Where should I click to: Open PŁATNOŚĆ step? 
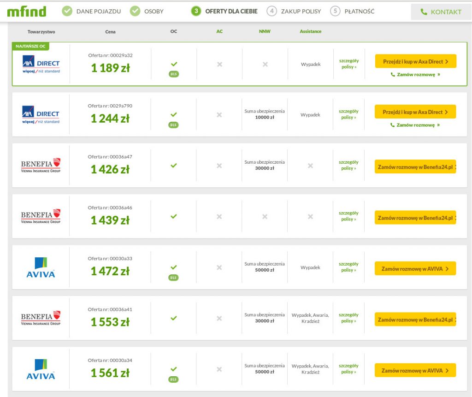click(360, 12)
